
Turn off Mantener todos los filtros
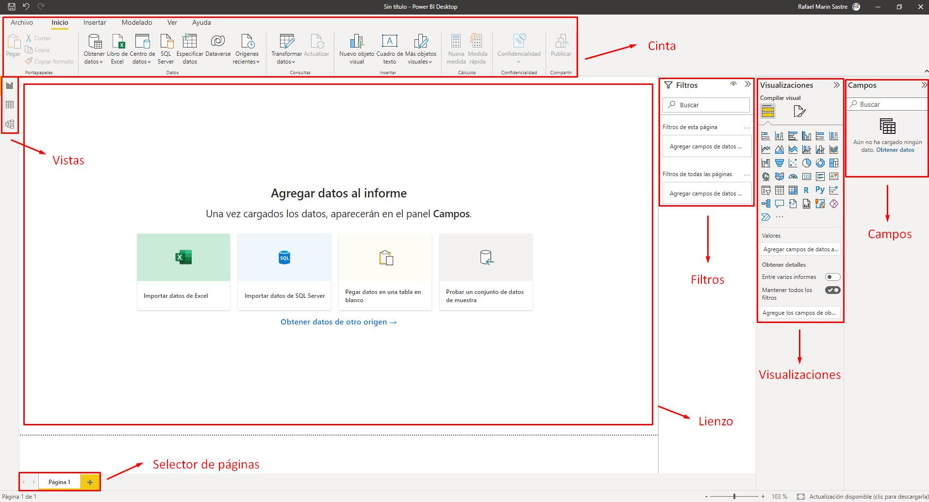(832, 290)
